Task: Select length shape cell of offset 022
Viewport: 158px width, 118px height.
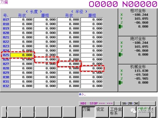Action: pos(22,42)
